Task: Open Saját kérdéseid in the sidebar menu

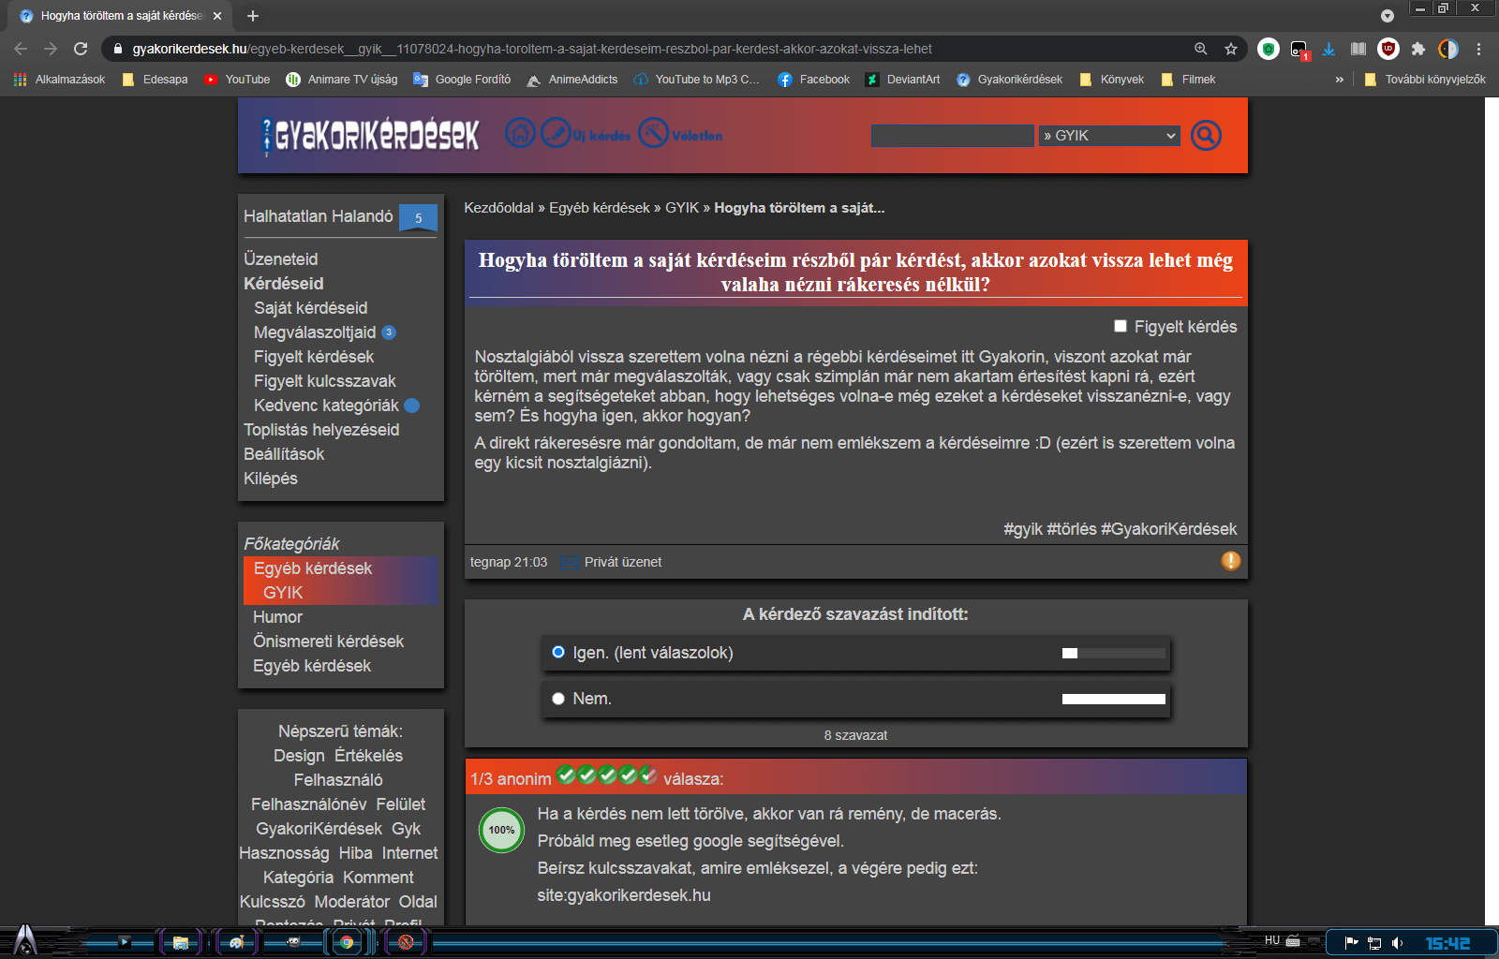Action: tap(310, 308)
